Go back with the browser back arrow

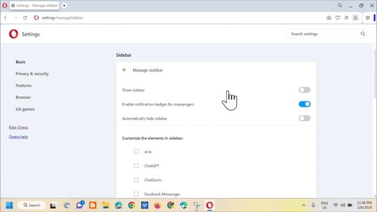(5, 18)
